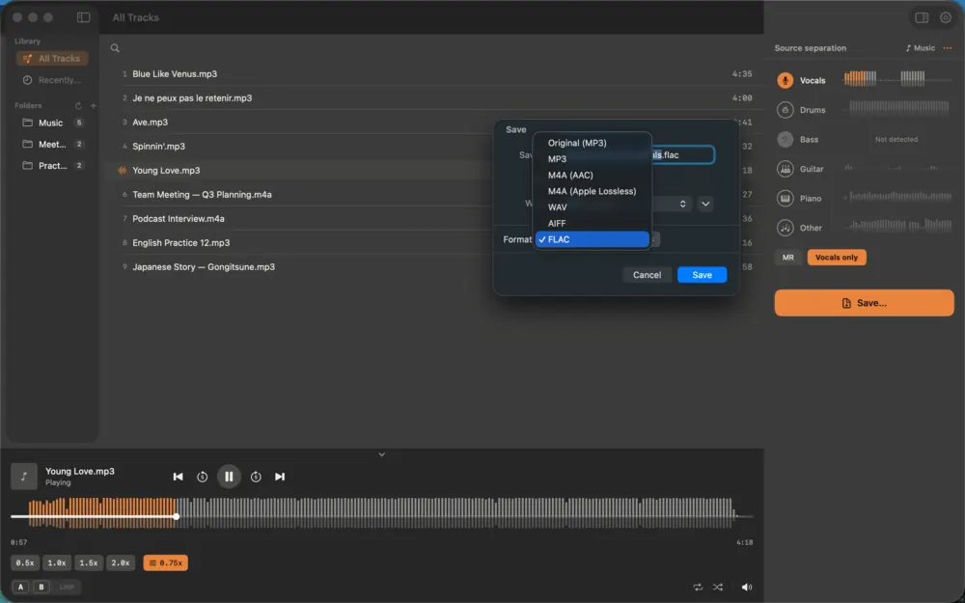This screenshot has height=603, width=965.
Task: Toggle shuffle mode icon
Action: tap(718, 587)
